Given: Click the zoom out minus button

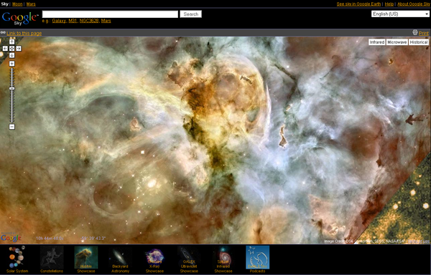Looking at the screenshot, I should tap(11, 127).
